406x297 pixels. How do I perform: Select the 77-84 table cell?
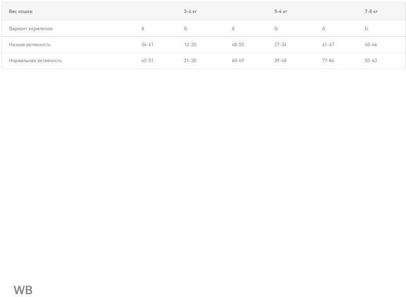[x=328, y=61]
